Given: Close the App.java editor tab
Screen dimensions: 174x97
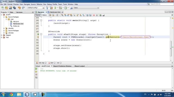Looking at the screenshot, I should pos(46,12).
